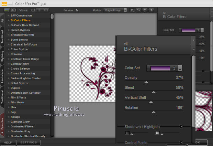Expand the Control Points section
213x146 pixels.
tap(181, 142)
